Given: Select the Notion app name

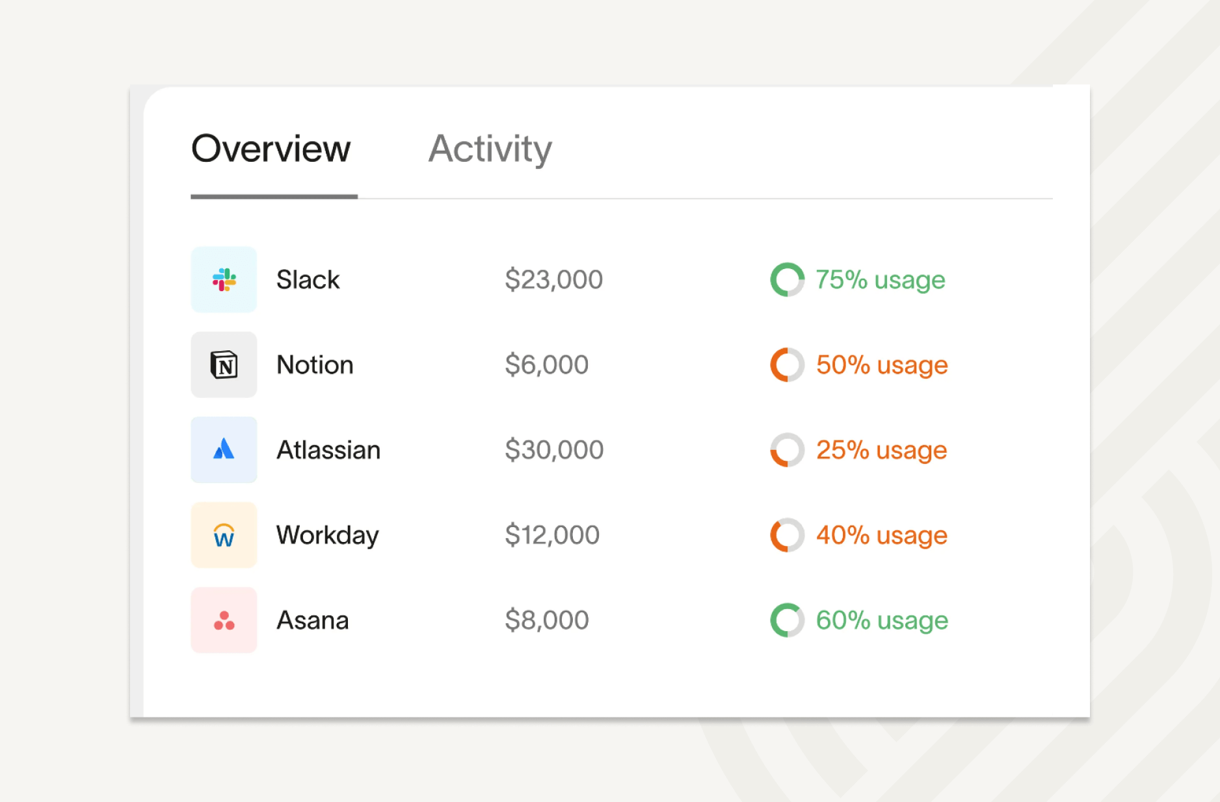Looking at the screenshot, I should (315, 365).
